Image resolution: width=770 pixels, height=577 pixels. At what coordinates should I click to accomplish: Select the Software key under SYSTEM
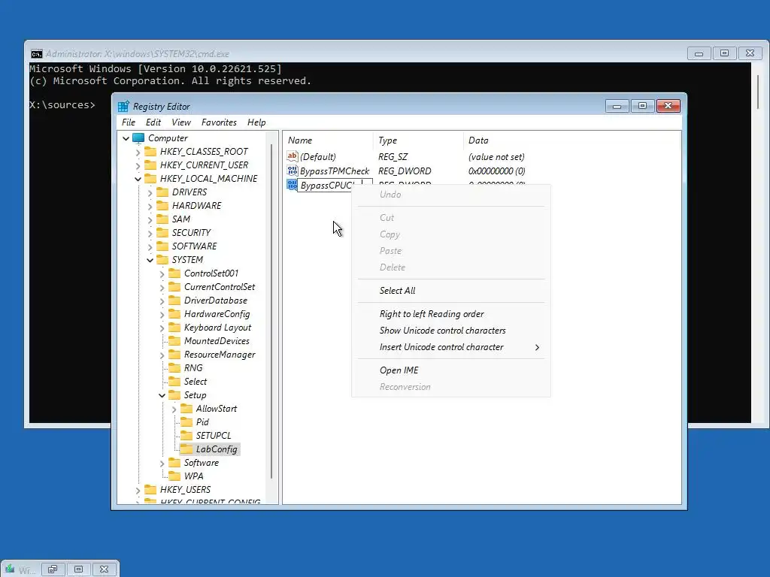202,463
